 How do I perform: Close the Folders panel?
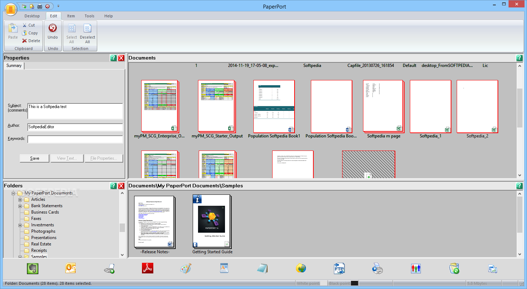pyautogui.click(x=121, y=186)
